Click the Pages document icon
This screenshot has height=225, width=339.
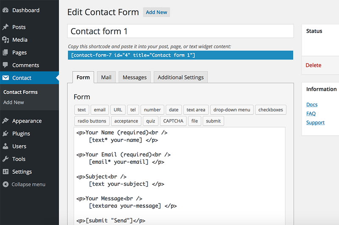tap(6, 52)
